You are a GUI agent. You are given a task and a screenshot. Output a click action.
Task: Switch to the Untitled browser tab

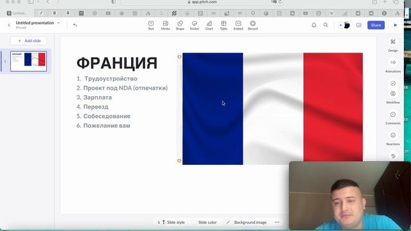coord(17,13)
